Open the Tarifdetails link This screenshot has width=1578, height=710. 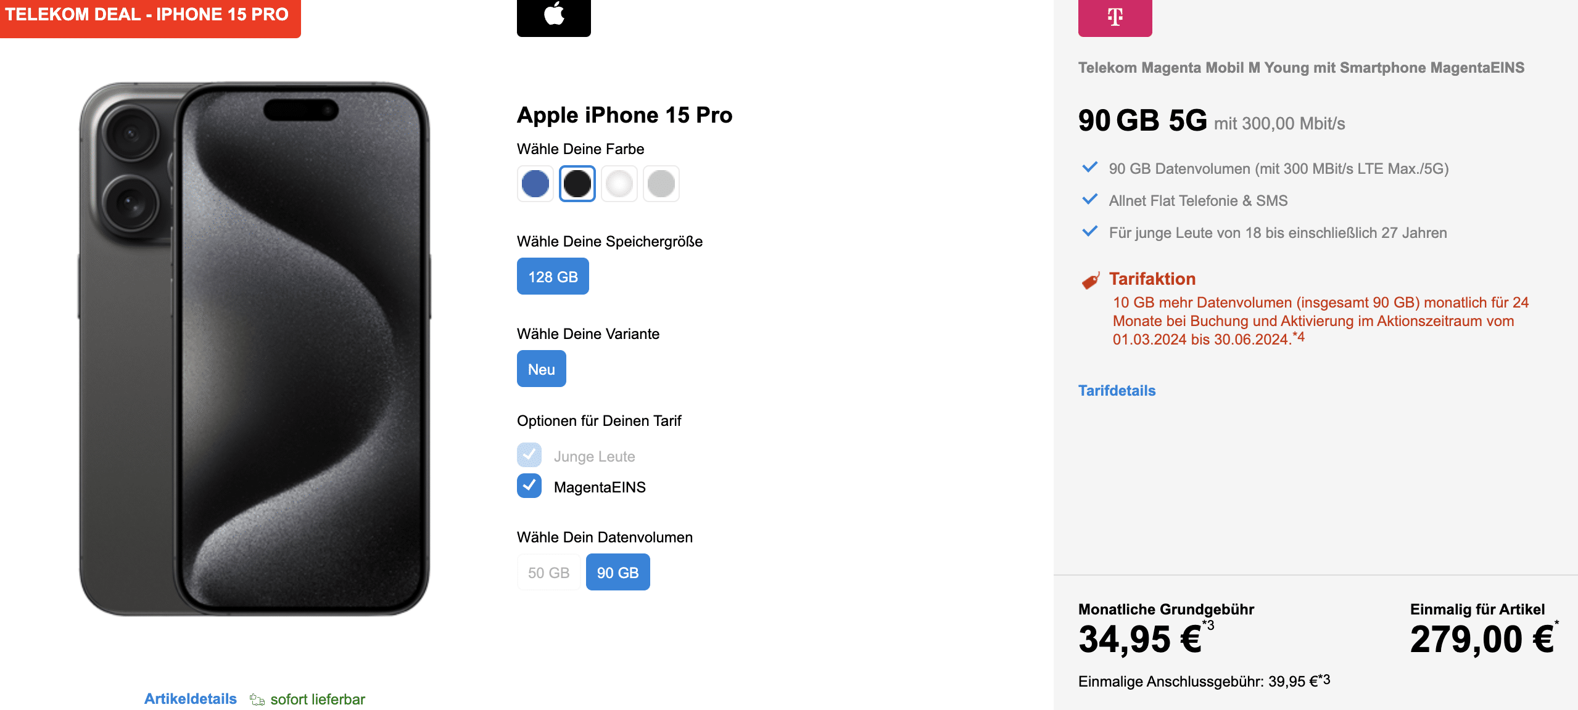[x=1117, y=391]
